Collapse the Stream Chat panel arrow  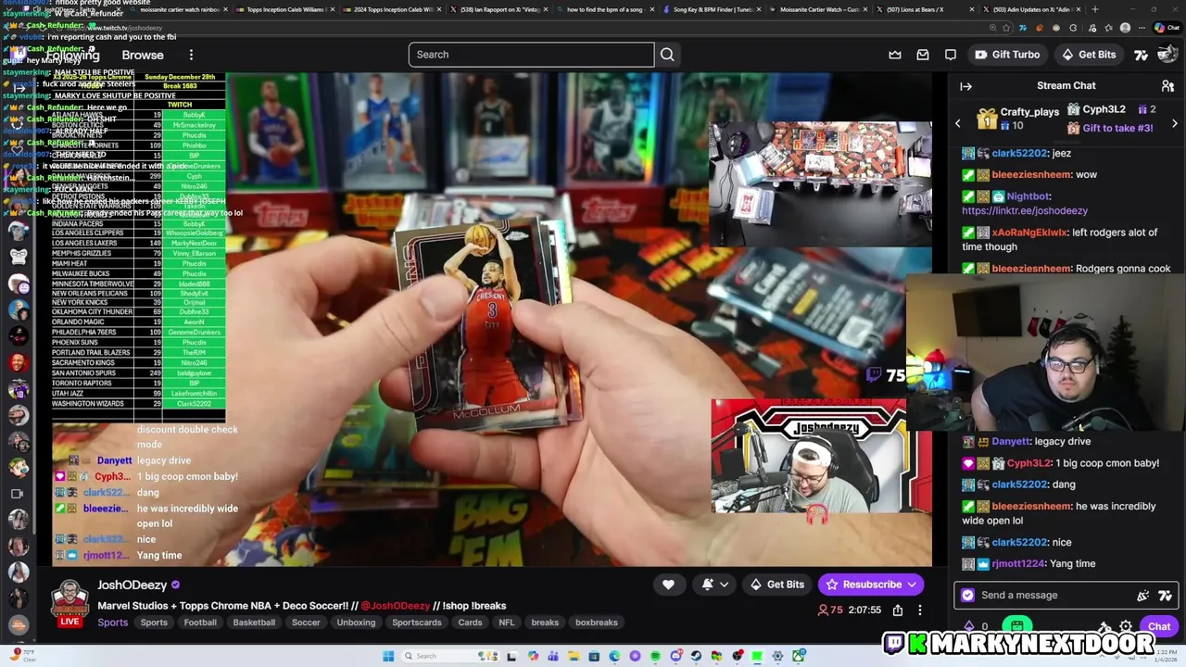[965, 86]
